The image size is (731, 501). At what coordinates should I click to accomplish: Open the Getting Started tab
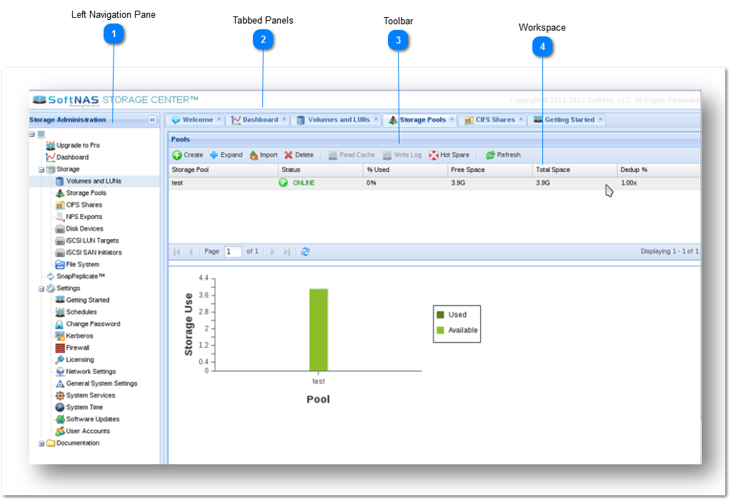564,120
